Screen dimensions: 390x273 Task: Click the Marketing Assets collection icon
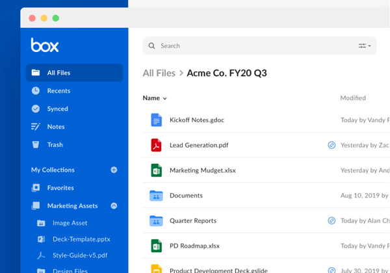click(x=36, y=205)
